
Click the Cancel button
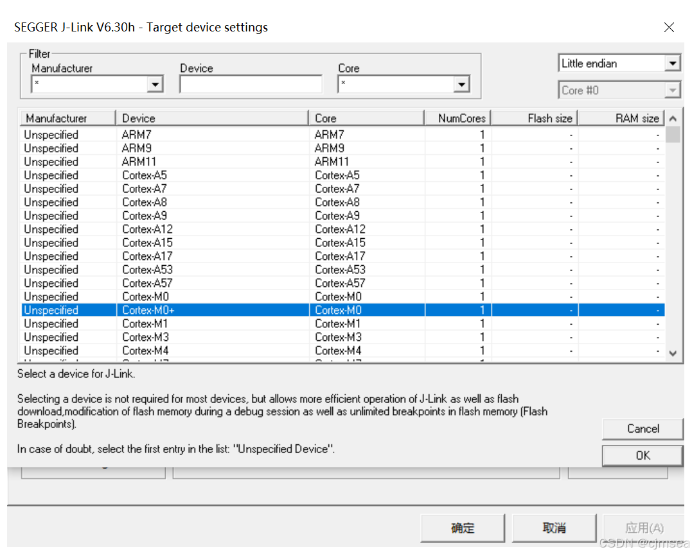coord(643,428)
